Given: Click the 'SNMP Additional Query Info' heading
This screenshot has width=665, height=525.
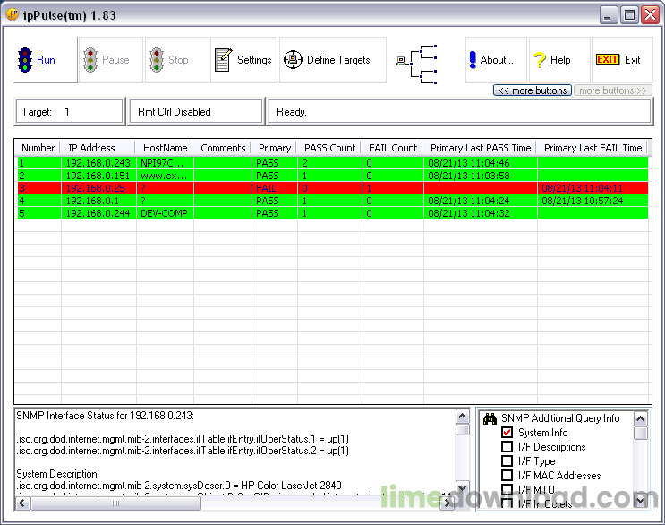Looking at the screenshot, I should 559,418.
